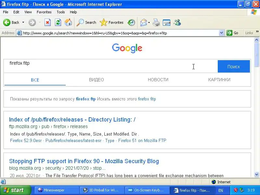Open the Type sublink
Viewport: 260px width, 195px height.
tap(110, 141)
